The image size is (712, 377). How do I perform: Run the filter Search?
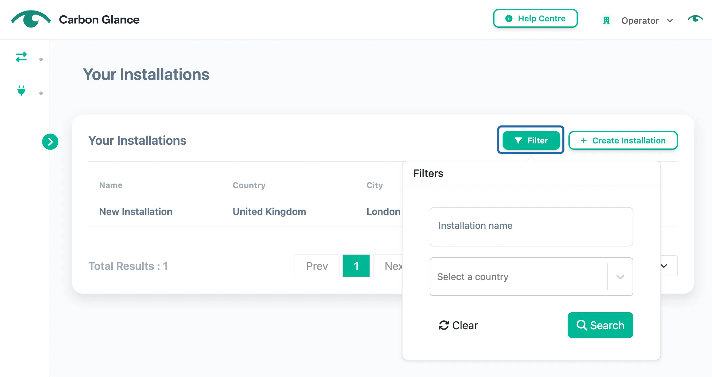(x=600, y=325)
